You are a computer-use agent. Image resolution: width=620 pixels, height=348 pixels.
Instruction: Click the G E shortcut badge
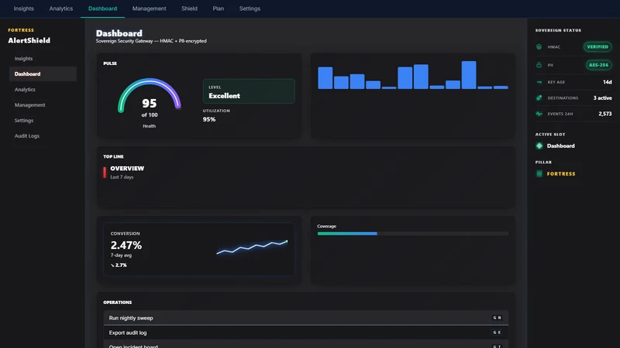[x=497, y=333]
